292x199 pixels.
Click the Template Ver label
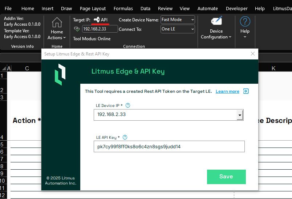tap(17, 31)
